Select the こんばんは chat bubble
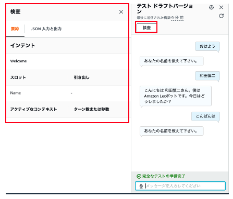Image resolution: width=233 pixels, height=199 pixels. click(x=205, y=116)
